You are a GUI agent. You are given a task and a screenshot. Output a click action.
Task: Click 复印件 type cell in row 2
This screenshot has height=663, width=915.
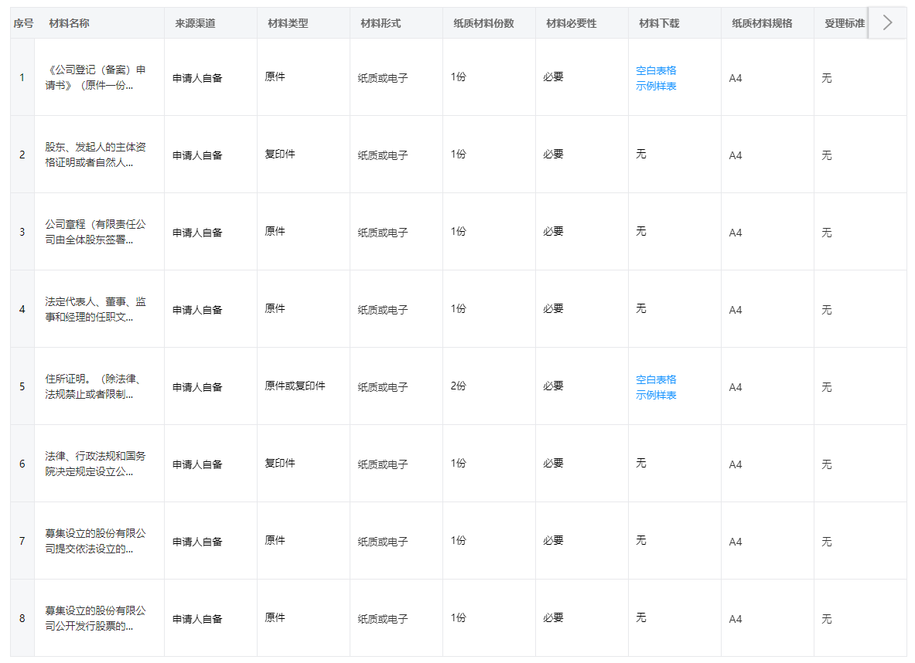coord(280,154)
